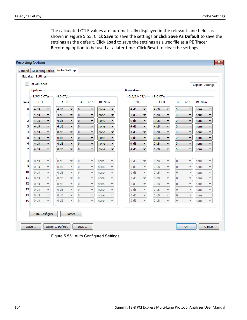The width and height of the screenshot is (247, 320).
Task: Open Upstream 8.0 GT/s CTLE dropdown for lane 4
Action: pos(65,132)
